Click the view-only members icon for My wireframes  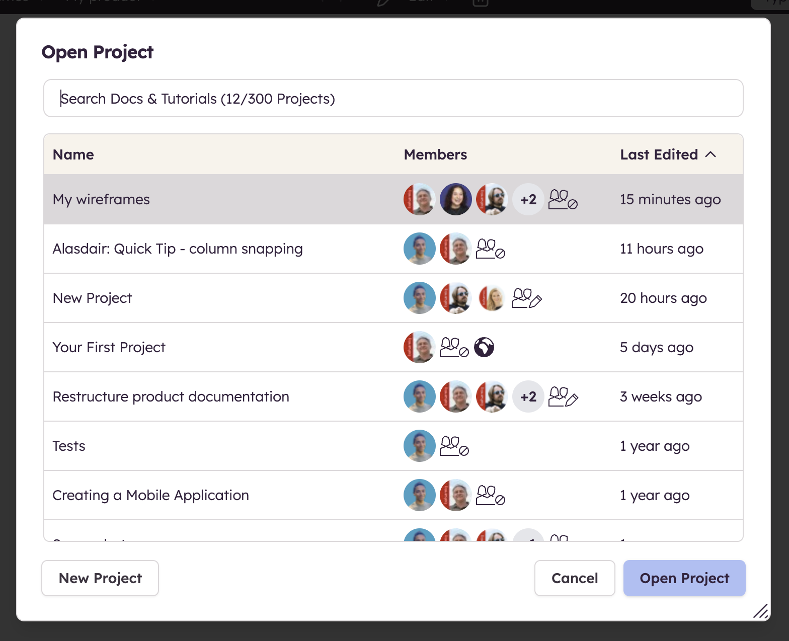[x=563, y=199]
